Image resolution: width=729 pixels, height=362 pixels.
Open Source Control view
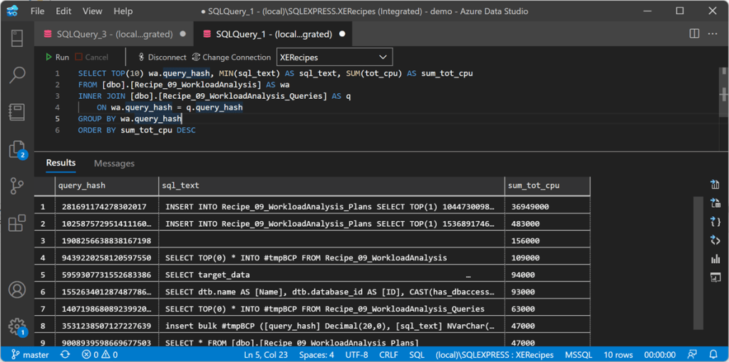tap(17, 186)
